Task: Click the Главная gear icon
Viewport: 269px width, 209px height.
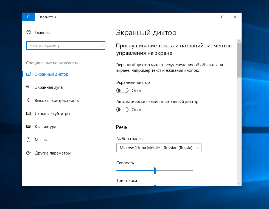Action: coord(29,32)
